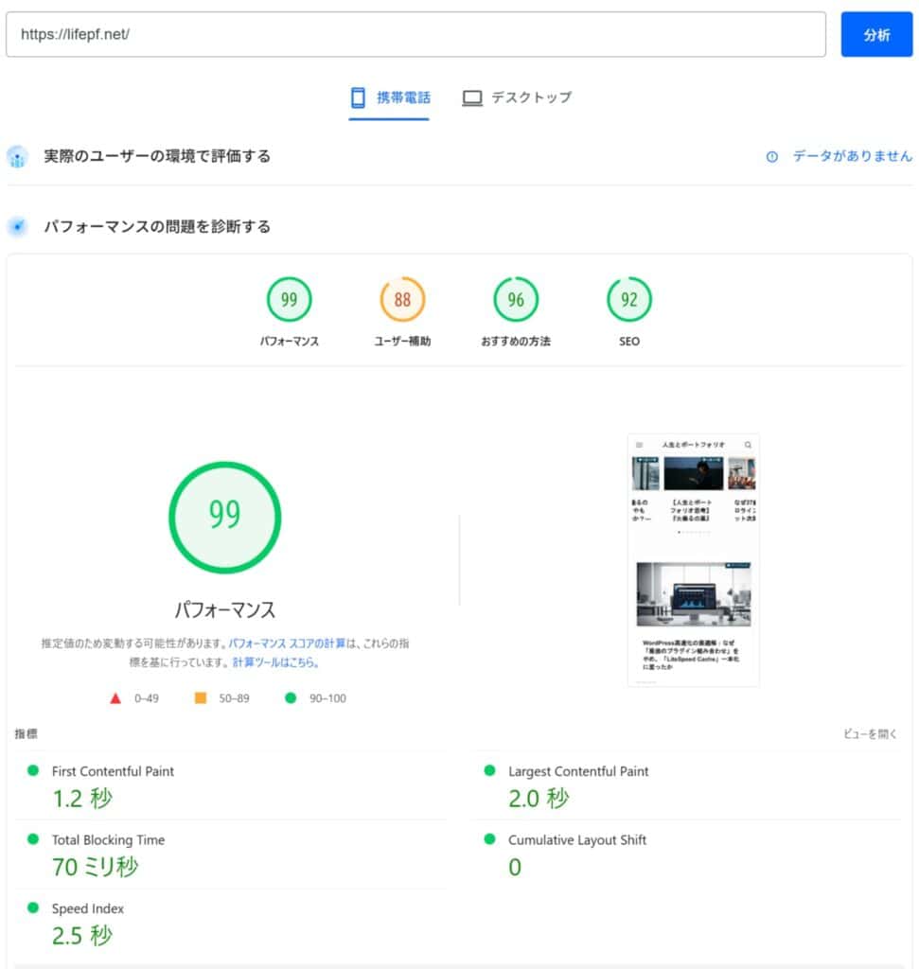Select the 88 accessibility score gauge

(x=402, y=300)
